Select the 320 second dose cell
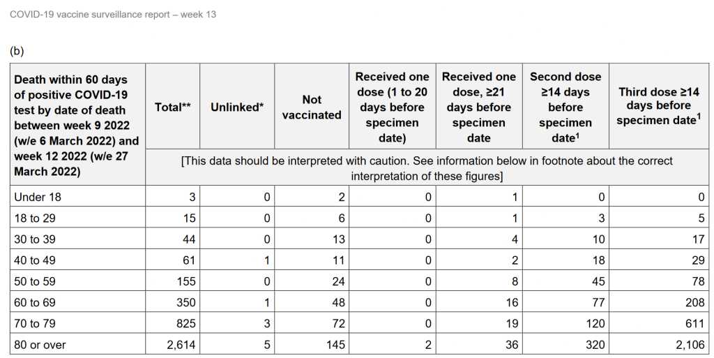This screenshot has height=358, width=714. click(594, 345)
